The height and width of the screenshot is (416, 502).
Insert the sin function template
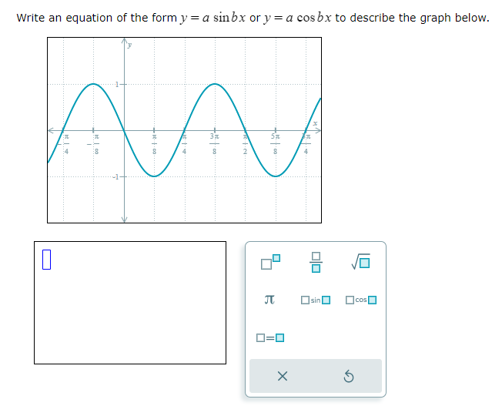click(x=316, y=300)
